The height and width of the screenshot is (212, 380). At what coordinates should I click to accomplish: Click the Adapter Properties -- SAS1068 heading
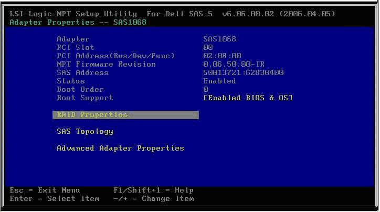click(78, 22)
